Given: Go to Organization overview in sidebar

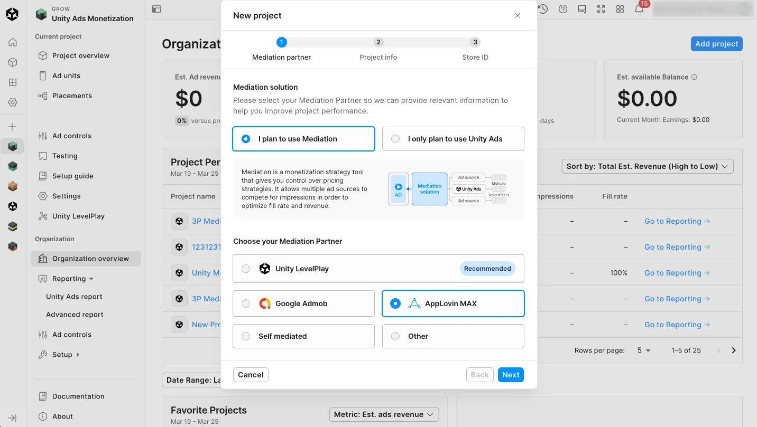Looking at the screenshot, I should (x=90, y=259).
